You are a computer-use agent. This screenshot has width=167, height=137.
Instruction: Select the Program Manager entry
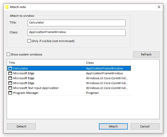(x=69, y=93)
